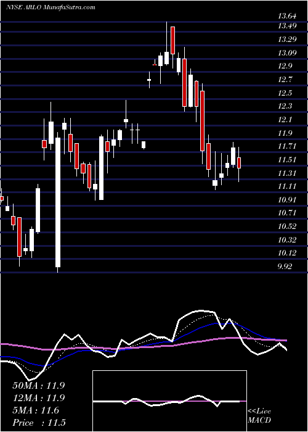Select the Price : 11.5 readout
Image resolution: width=308 pixels, height=432 pixels.
click(39, 423)
